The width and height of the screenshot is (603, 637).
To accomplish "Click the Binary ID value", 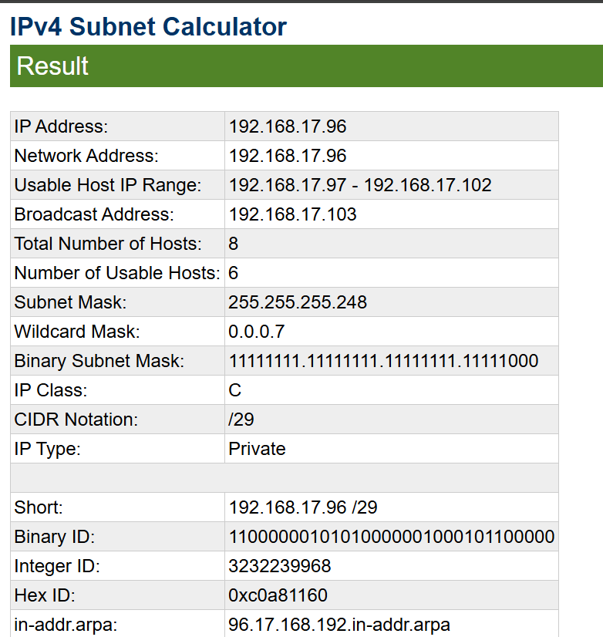I will 392,536.
